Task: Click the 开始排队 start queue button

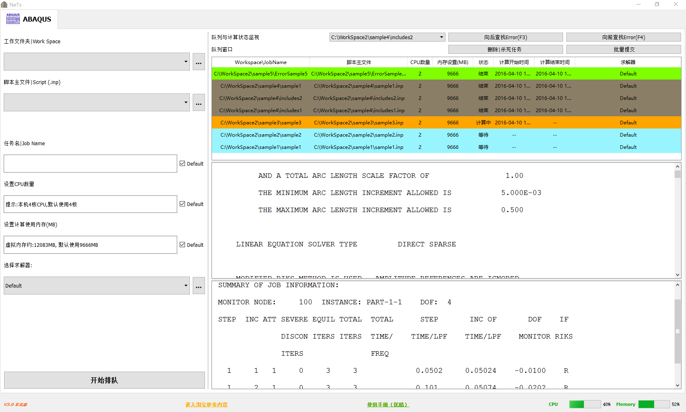Action: [104, 380]
